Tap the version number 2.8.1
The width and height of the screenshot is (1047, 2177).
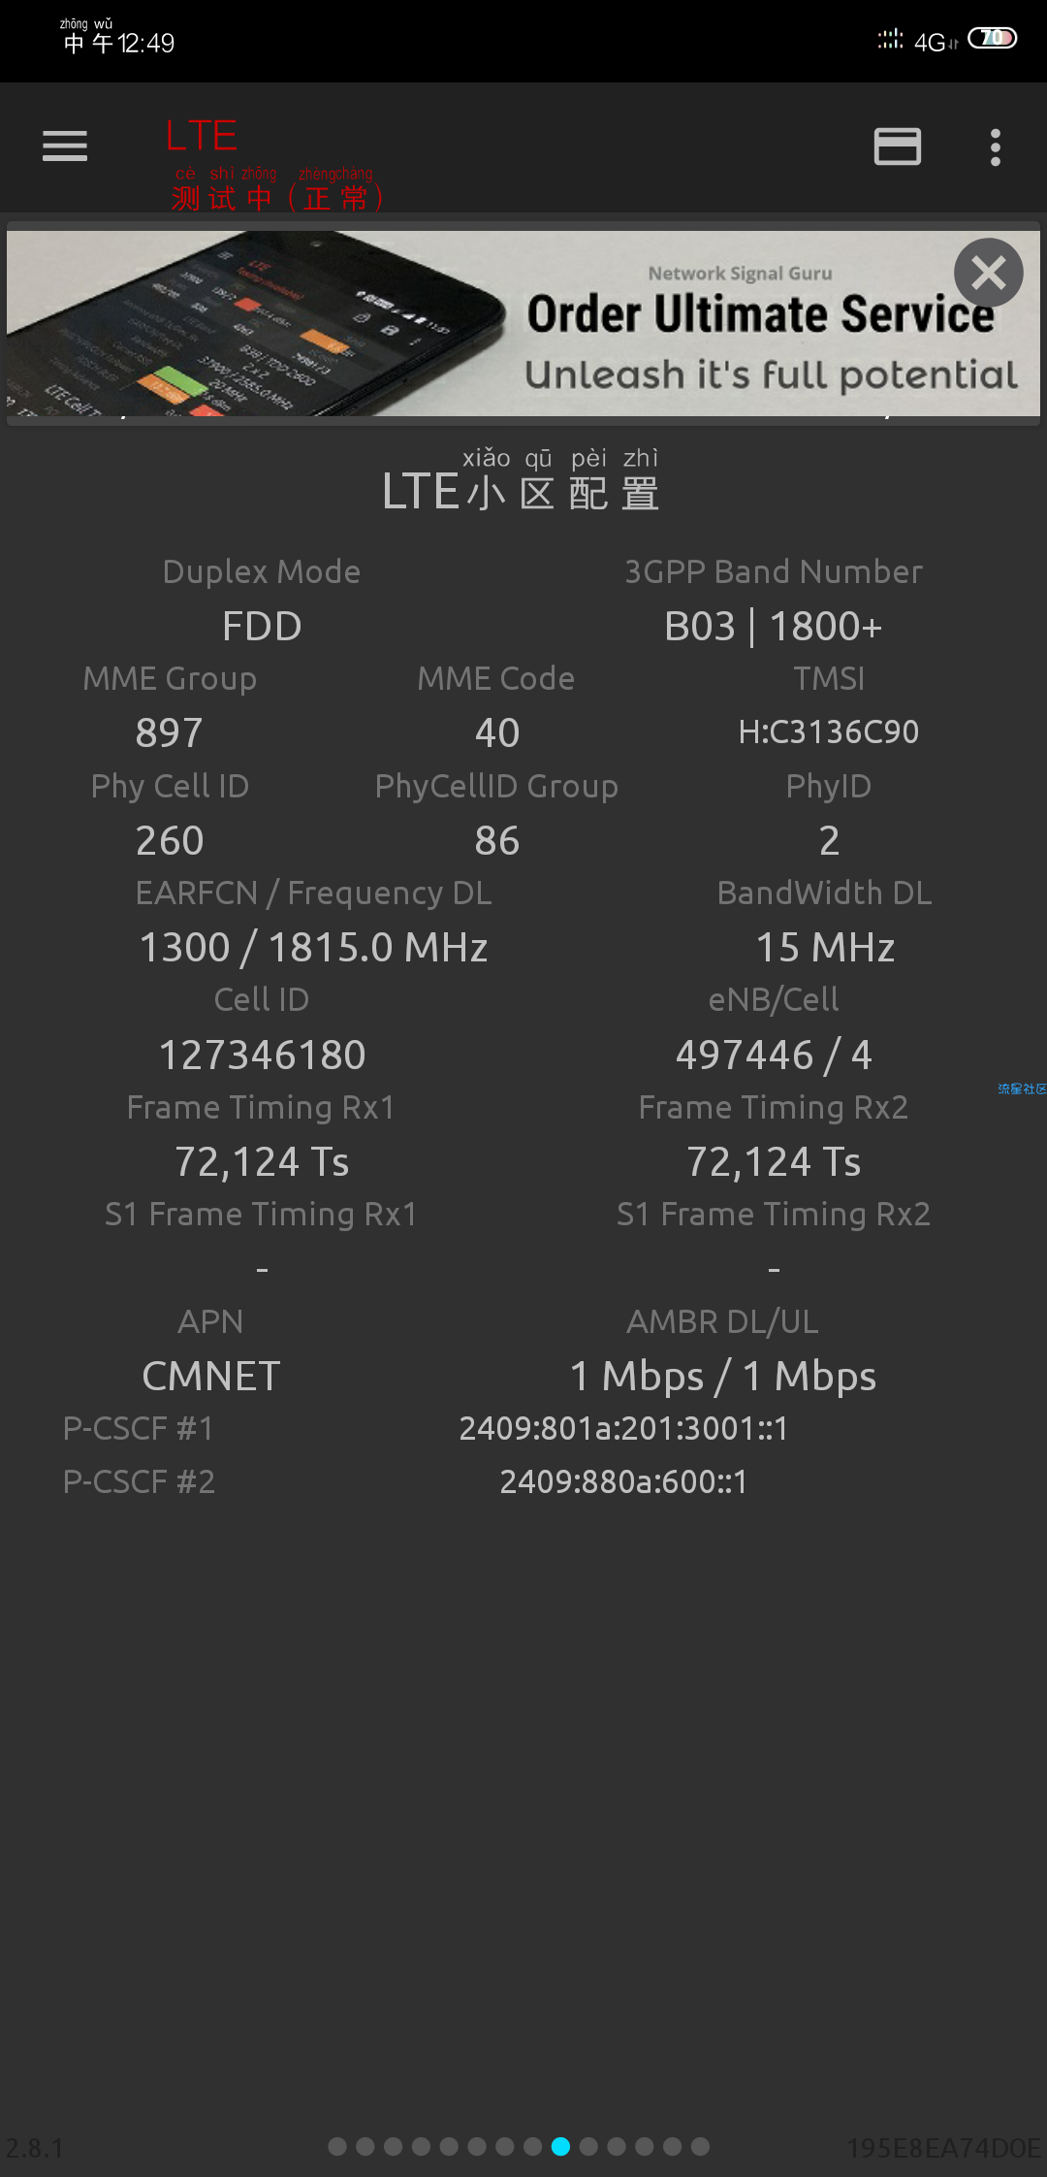click(x=35, y=2148)
